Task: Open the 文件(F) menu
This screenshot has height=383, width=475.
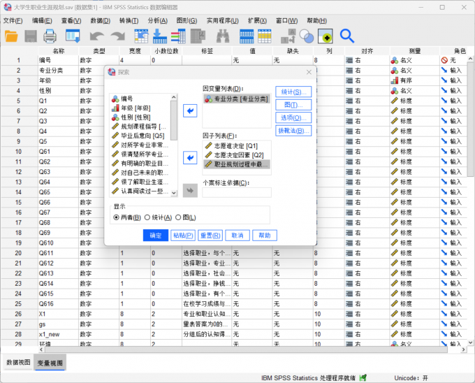Action: point(13,20)
